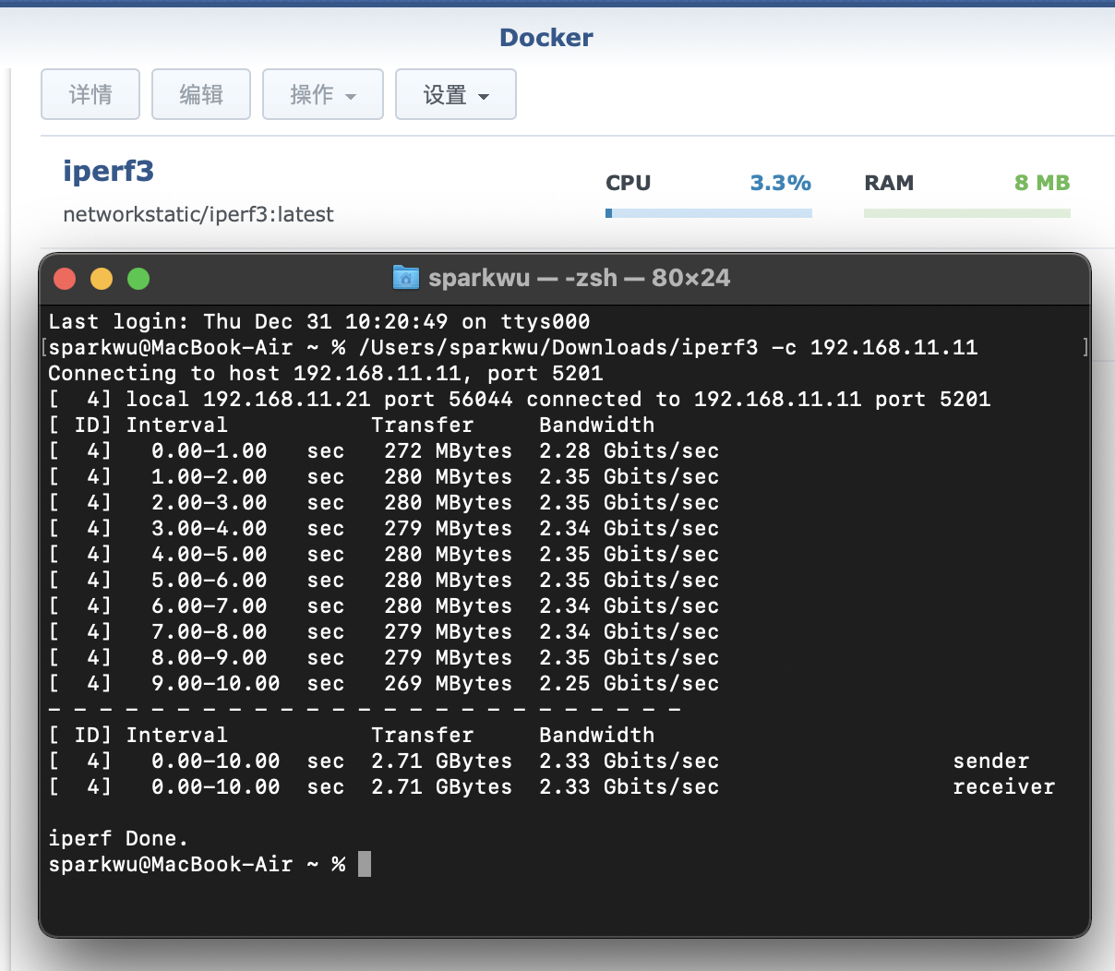1115x971 pixels.
Task: Click the CPU usage progress bar
Action: click(x=708, y=213)
